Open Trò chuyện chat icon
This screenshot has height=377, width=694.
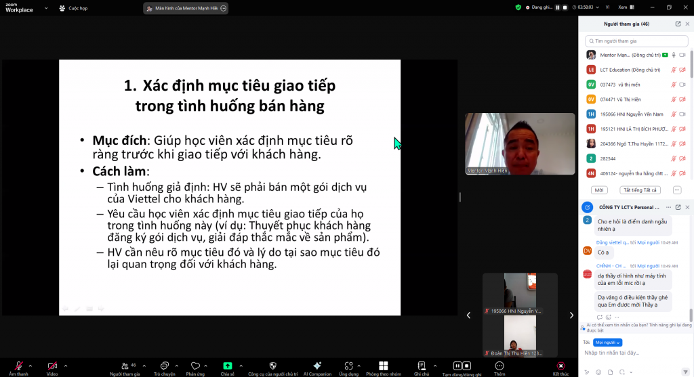point(164,366)
